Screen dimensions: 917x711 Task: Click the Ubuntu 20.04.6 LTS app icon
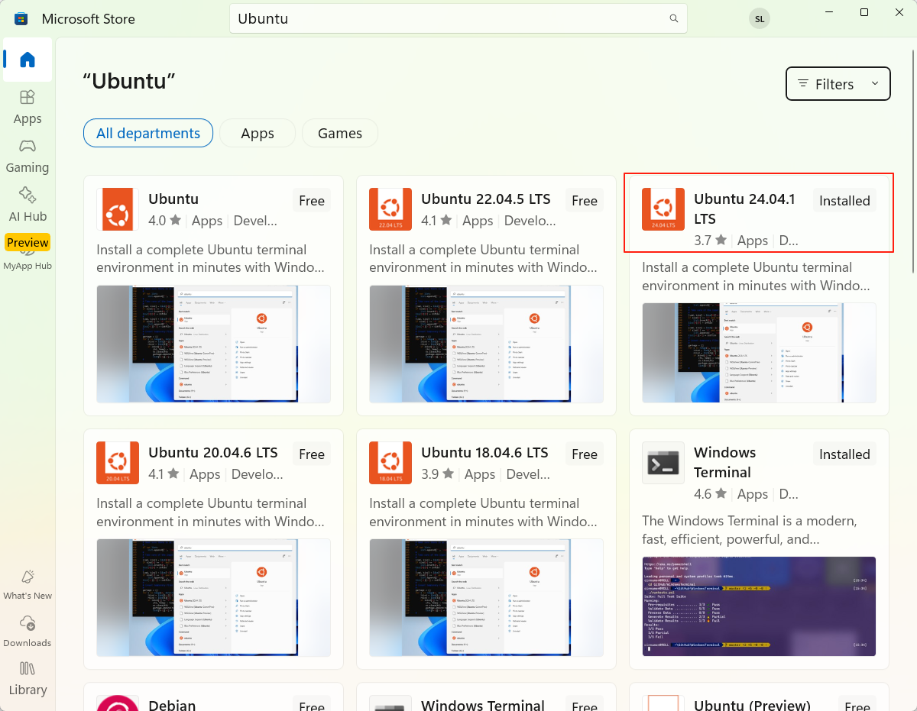[118, 463]
